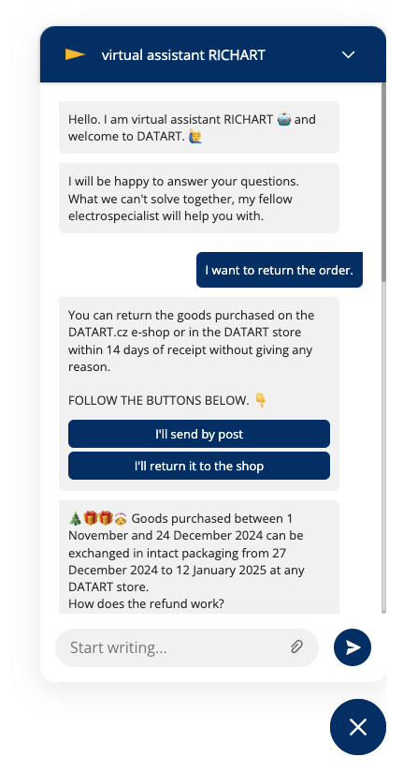Click the chat scrollbar thumb
Screen dimensions: 403x772
[384, 182]
